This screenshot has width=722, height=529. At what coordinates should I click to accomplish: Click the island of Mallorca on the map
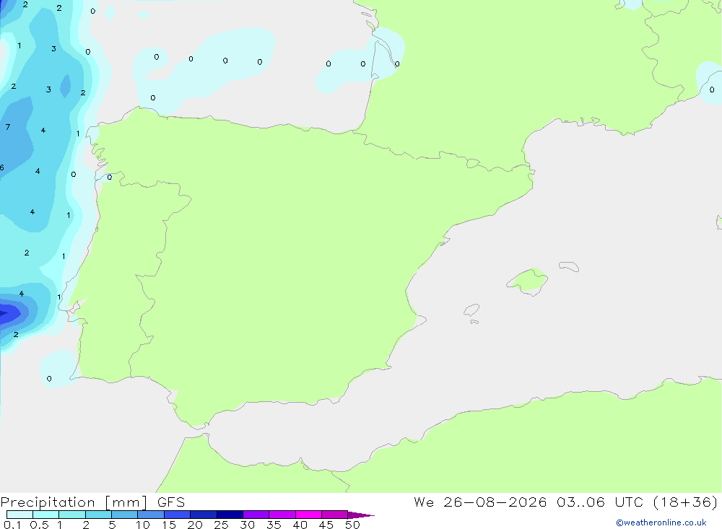(x=528, y=281)
